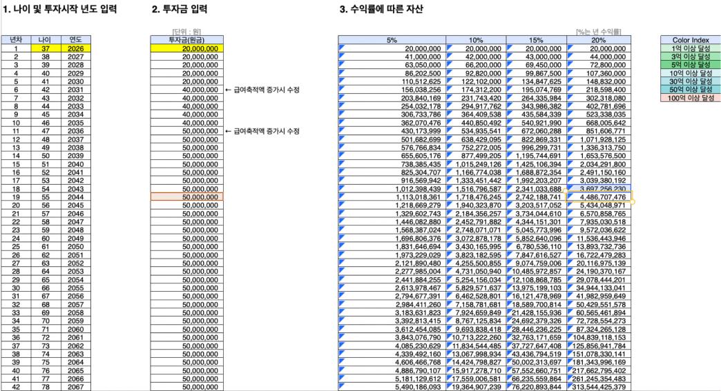The width and height of the screenshot is (721, 391).
Task: Select the 5% return column header
Action: (x=392, y=41)
